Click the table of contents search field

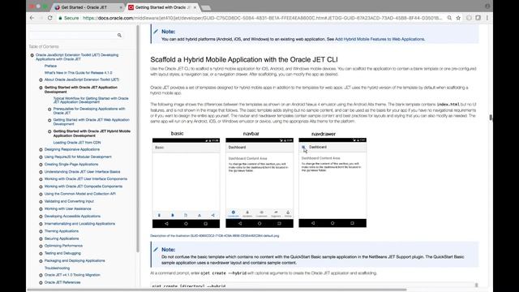click(74, 35)
